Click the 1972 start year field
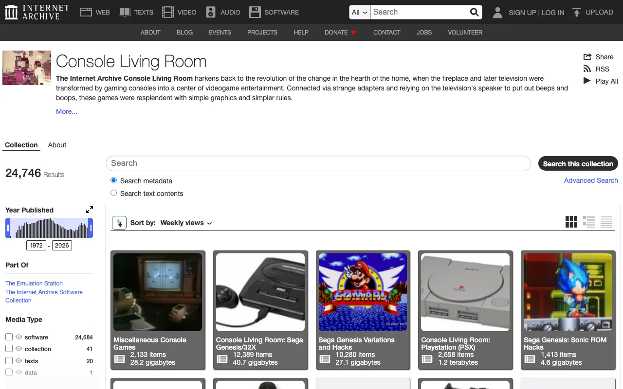Image resolution: width=623 pixels, height=389 pixels. 37,246
